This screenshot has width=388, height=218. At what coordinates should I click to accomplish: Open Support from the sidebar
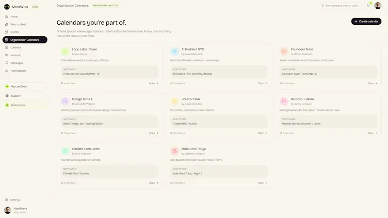tap(25, 95)
